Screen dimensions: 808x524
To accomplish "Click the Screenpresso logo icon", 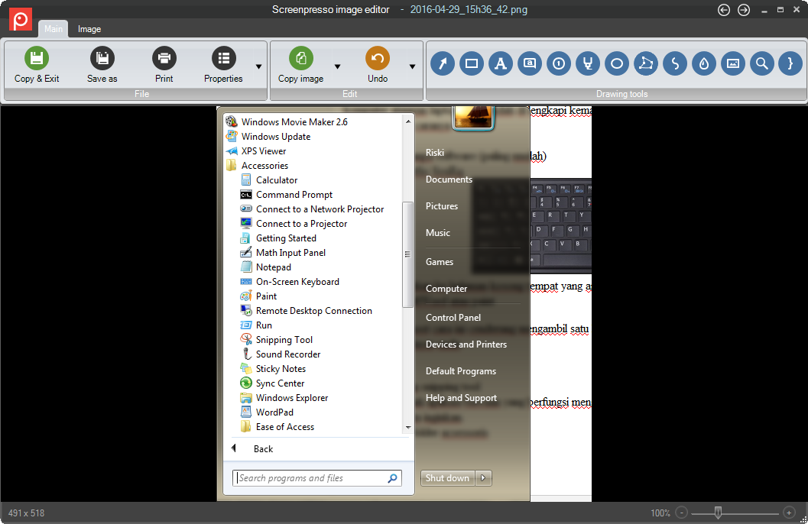I will point(21,20).
